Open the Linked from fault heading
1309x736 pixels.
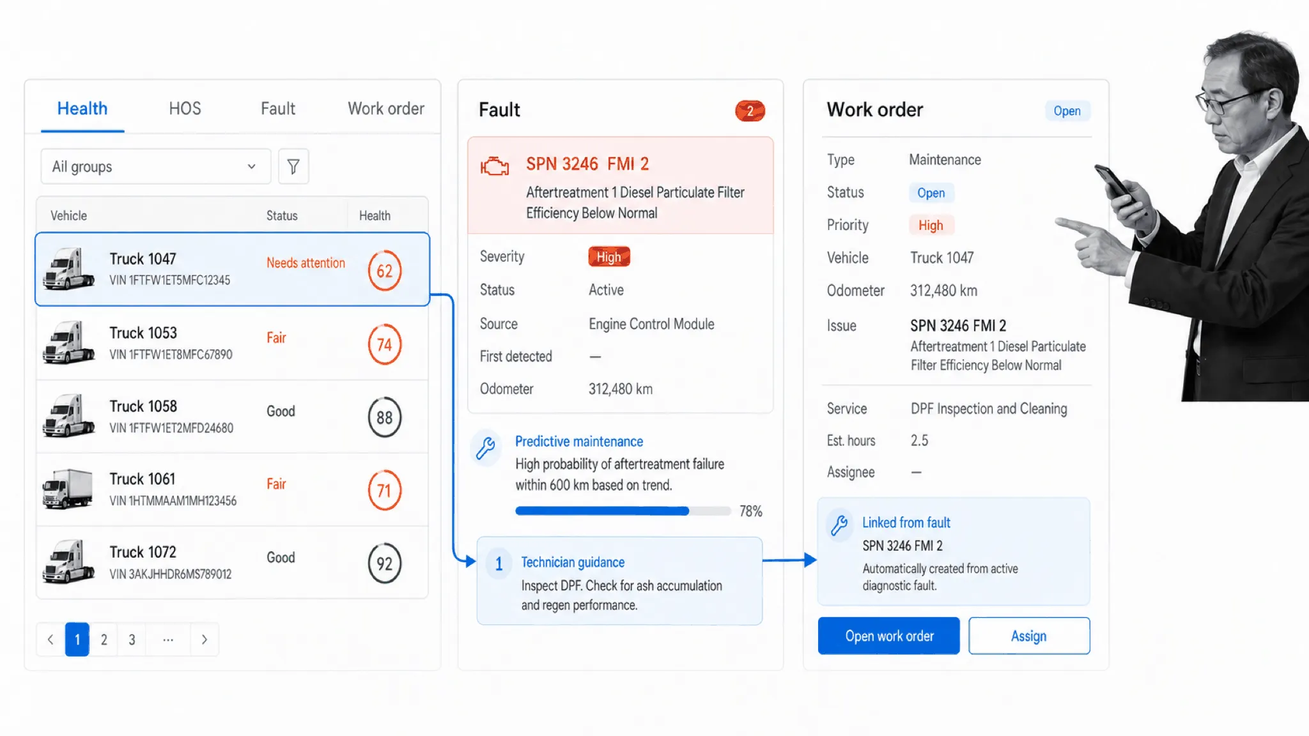click(x=906, y=523)
